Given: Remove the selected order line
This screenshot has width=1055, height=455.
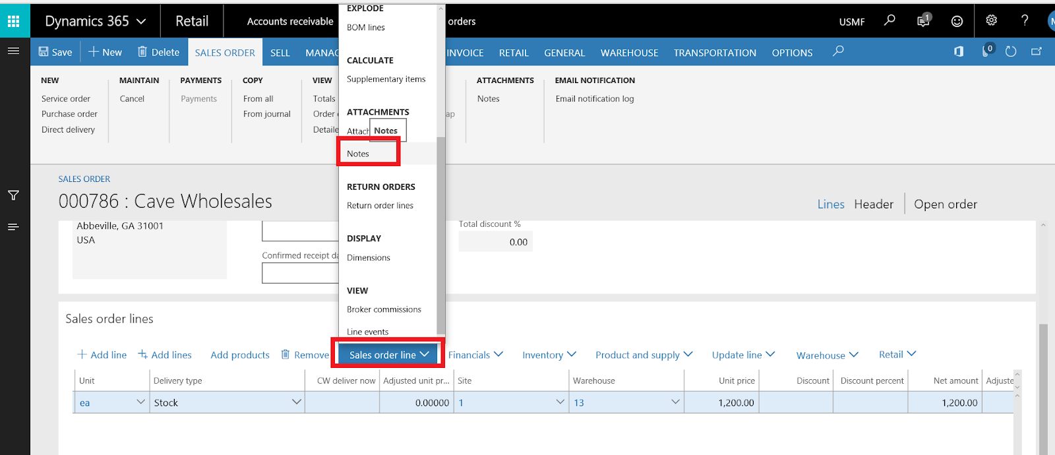Looking at the screenshot, I should [x=305, y=355].
